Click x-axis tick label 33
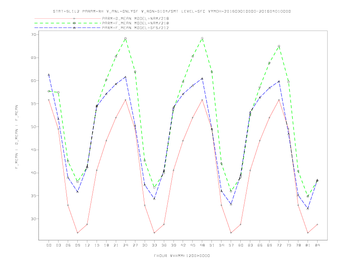Screen dimensions: 346x267 (x=154, y=245)
